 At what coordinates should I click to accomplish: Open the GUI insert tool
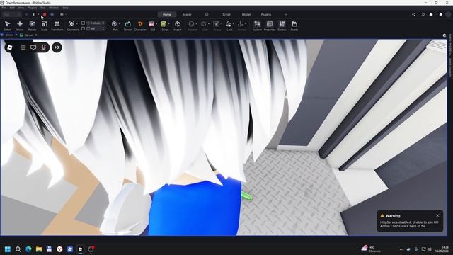[151, 25]
